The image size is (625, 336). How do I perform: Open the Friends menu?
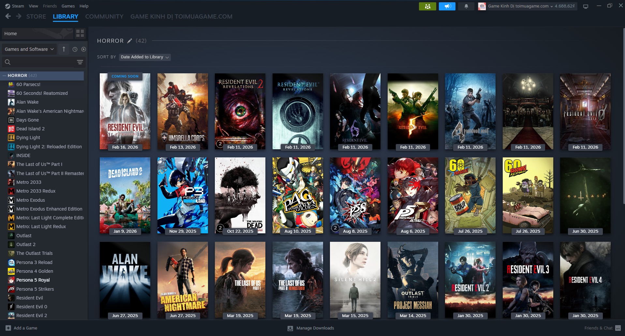tap(50, 6)
